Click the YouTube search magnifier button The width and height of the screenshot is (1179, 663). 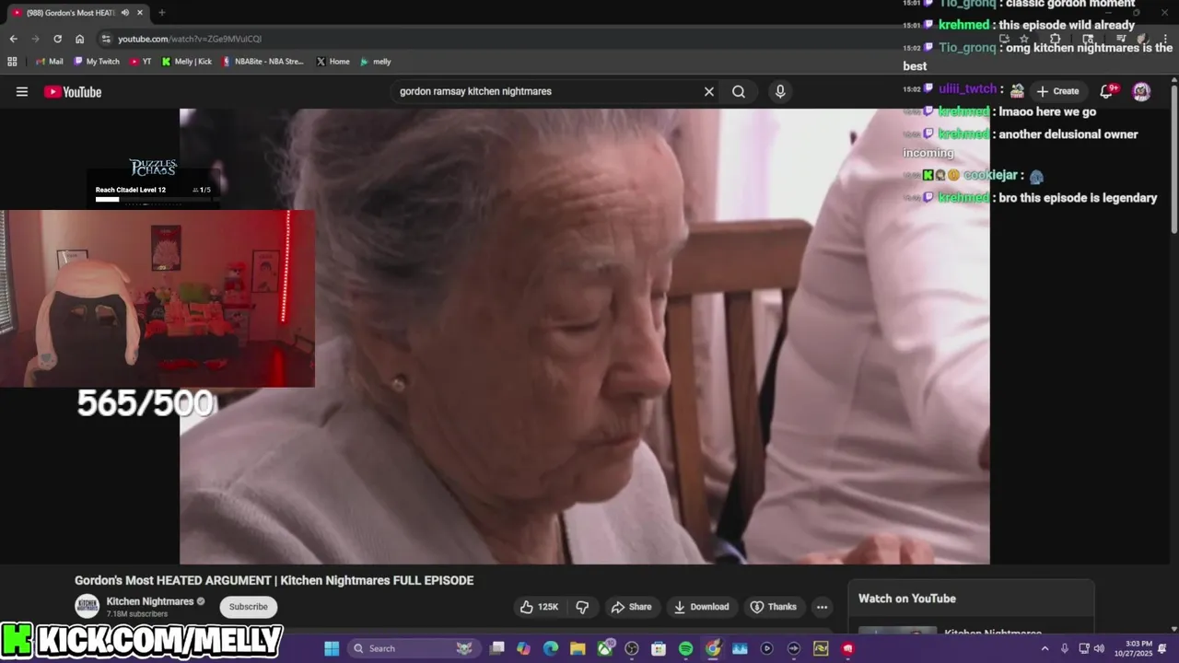(x=739, y=91)
